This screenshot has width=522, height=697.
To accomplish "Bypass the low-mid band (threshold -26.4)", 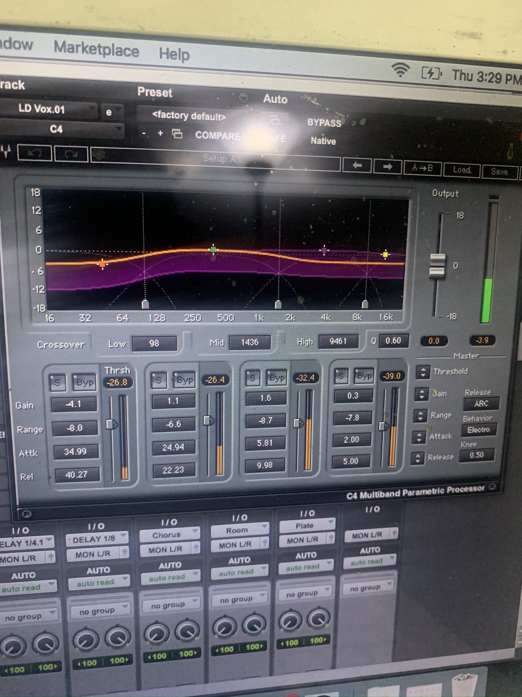I will 185,379.
